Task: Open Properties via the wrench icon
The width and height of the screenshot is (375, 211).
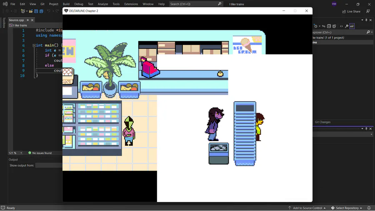Action: 347,26
